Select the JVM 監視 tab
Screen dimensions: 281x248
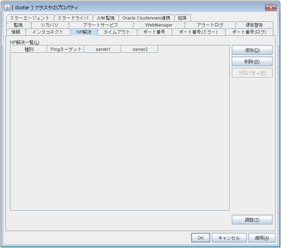[105, 18]
